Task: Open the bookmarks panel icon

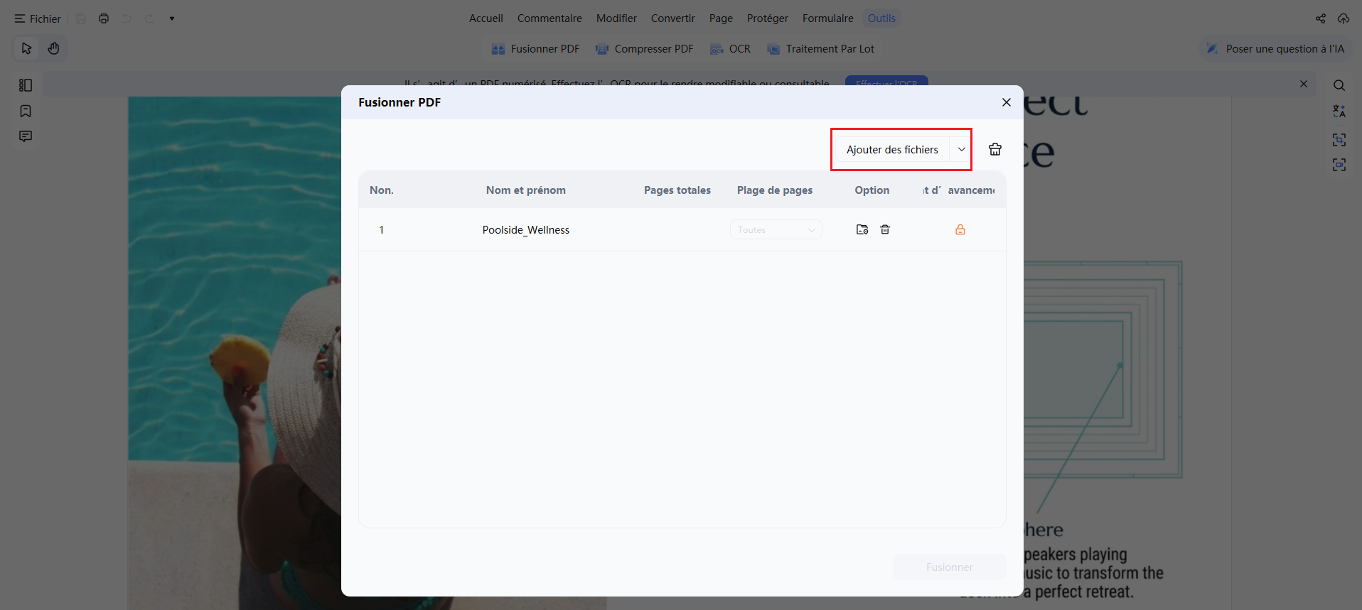Action: (26, 111)
